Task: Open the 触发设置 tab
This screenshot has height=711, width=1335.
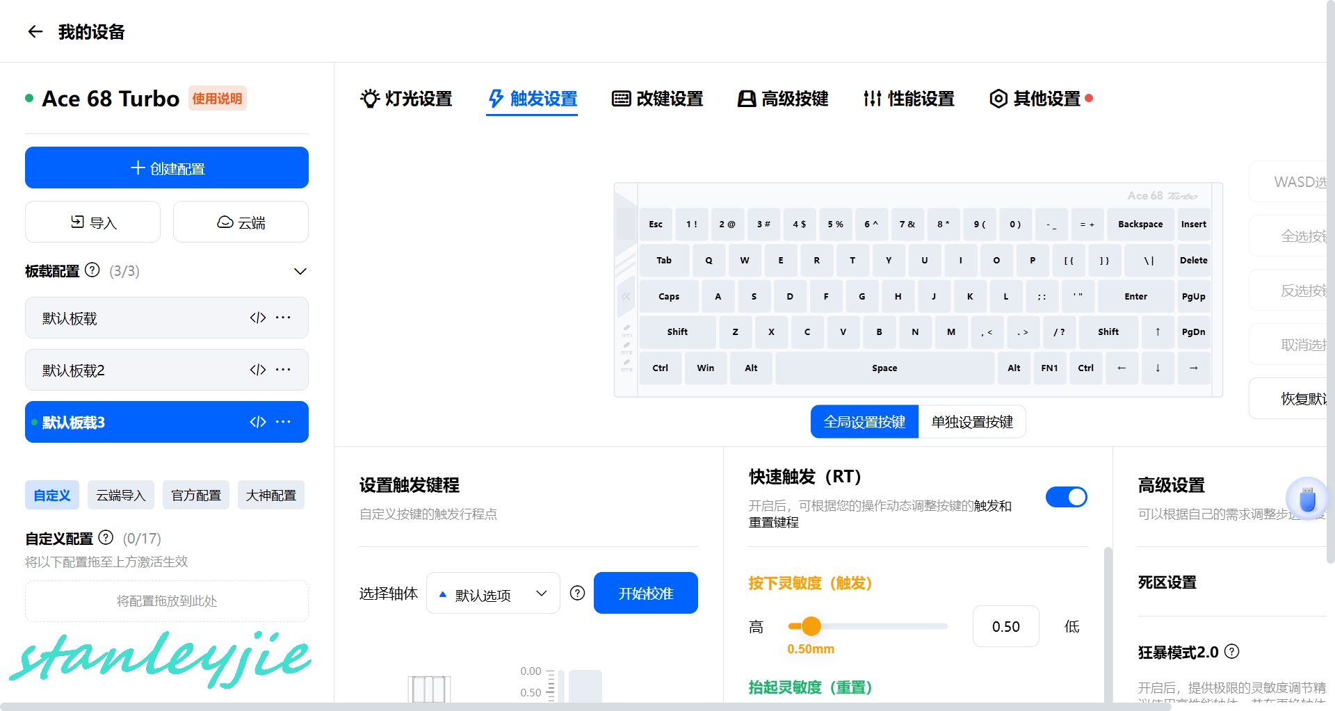Action: click(532, 99)
